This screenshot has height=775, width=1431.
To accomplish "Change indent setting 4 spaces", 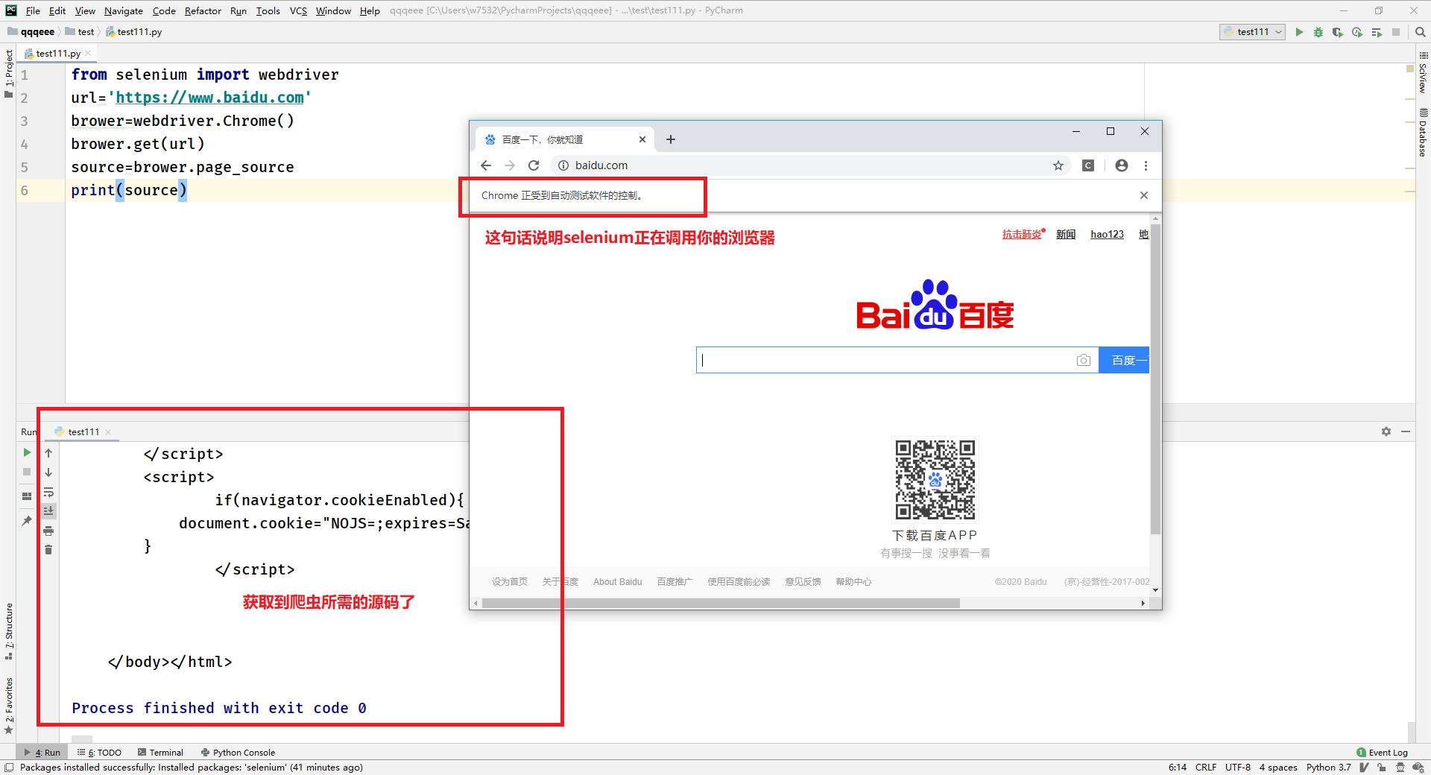I will pos(1278,768).
